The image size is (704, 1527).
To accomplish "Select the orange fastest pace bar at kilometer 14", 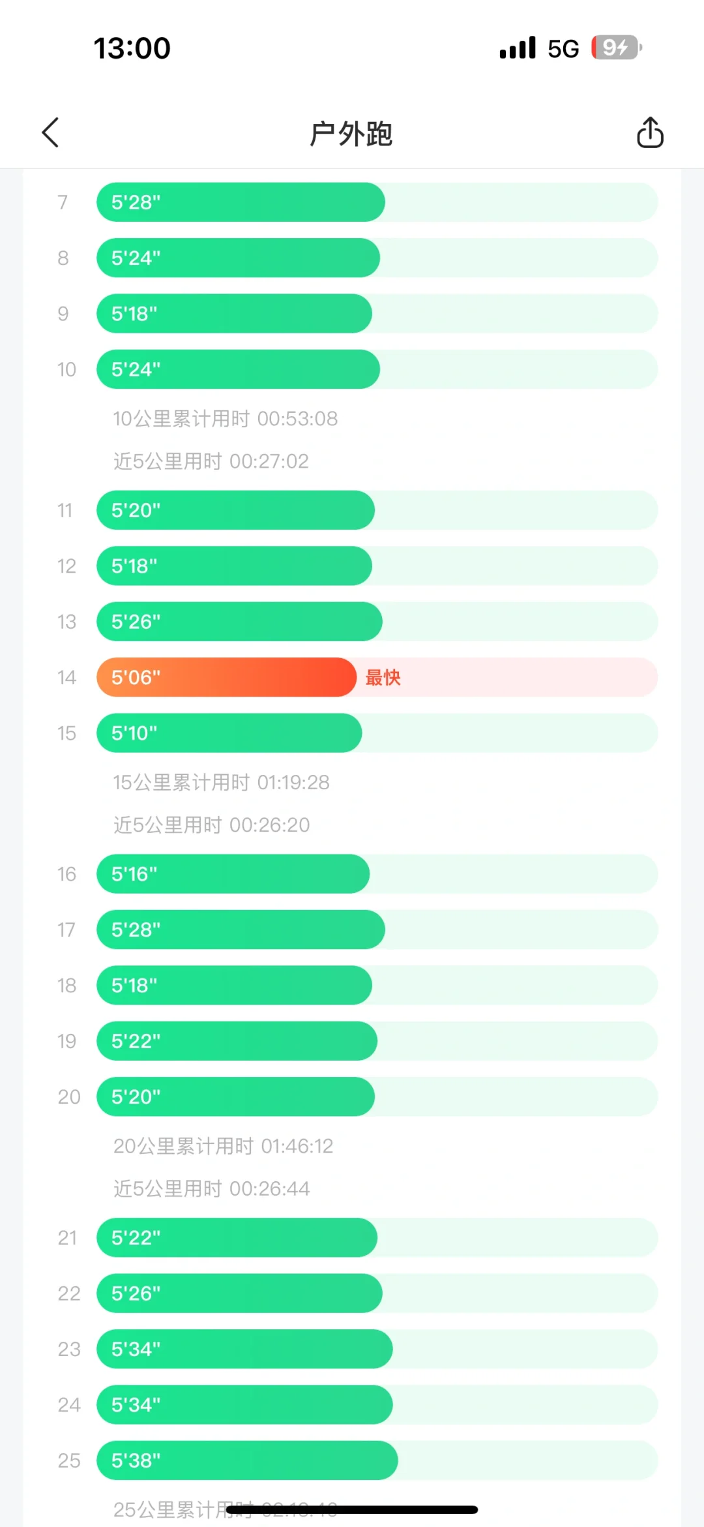I will point(226,677).
